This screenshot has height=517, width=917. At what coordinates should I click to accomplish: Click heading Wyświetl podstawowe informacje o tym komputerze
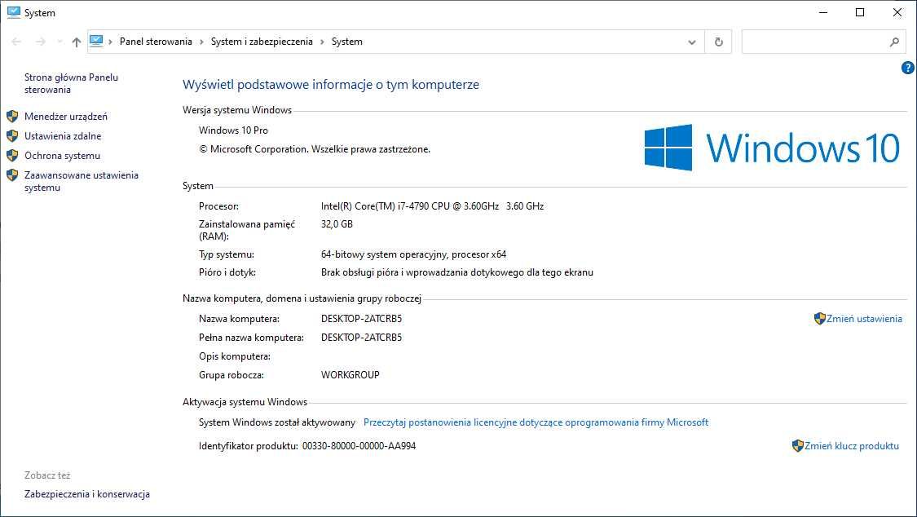point(331,85)
